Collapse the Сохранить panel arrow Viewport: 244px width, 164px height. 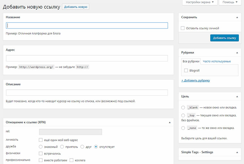[x=237, y=17]
